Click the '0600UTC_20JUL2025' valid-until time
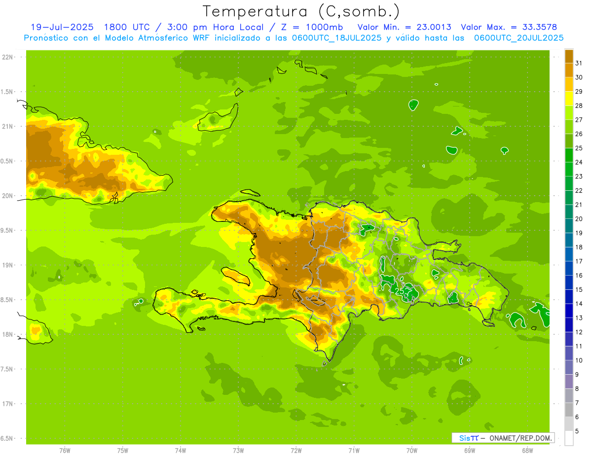This screenshot has width=592, height=457. [519, 38]
